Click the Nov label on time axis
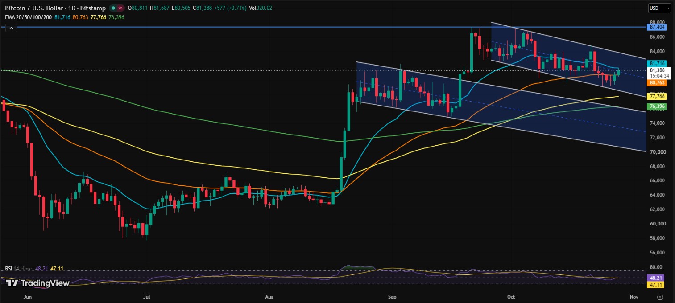Viewport: 675px width, 303px height. coord(634,297)
